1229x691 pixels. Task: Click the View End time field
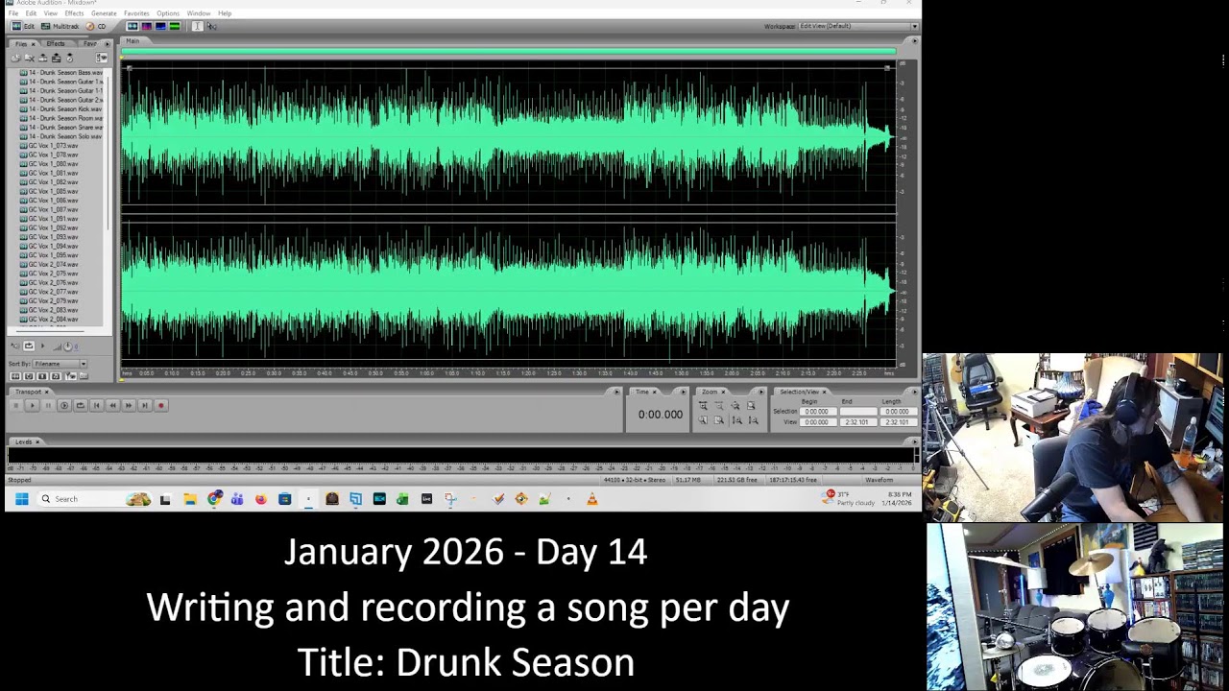tap(857, 422)
